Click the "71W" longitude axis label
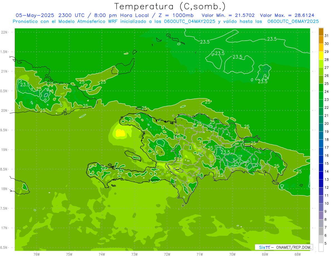This screenshot has height=258, width=334. pyautogui.click(x=200, y=254)
